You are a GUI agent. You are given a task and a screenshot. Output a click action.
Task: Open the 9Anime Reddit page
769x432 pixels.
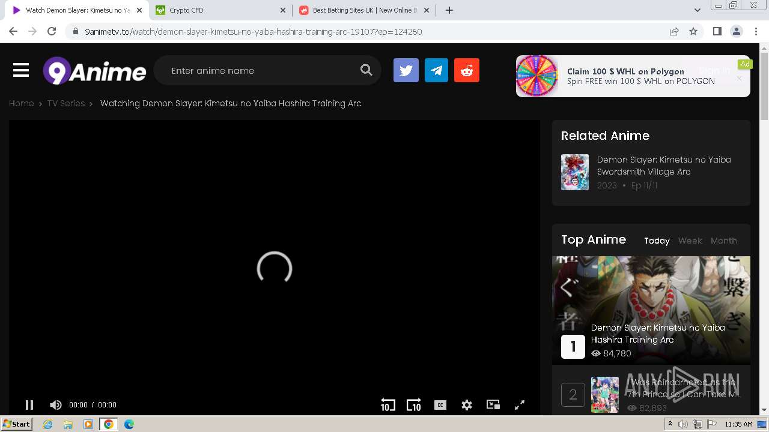click(x=467, y=70)
